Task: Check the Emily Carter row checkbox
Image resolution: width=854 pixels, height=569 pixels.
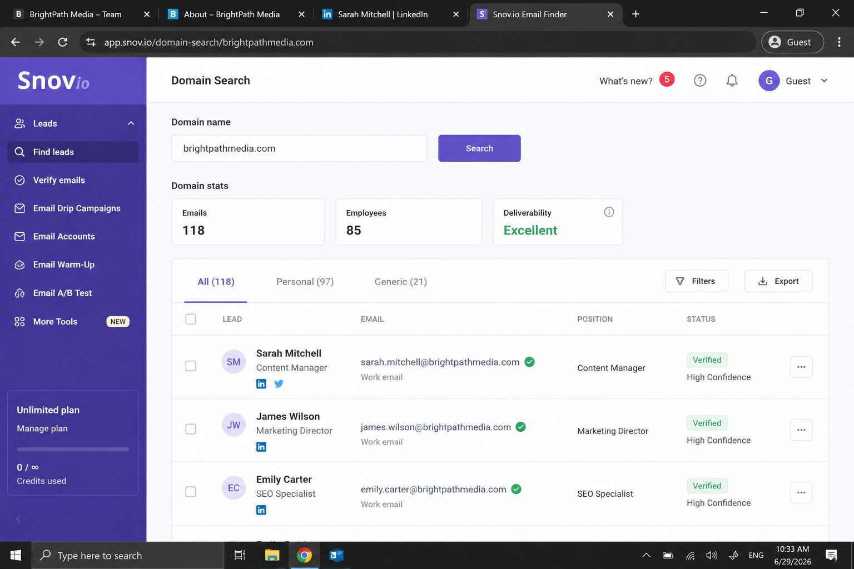Action: pos(191,492)
